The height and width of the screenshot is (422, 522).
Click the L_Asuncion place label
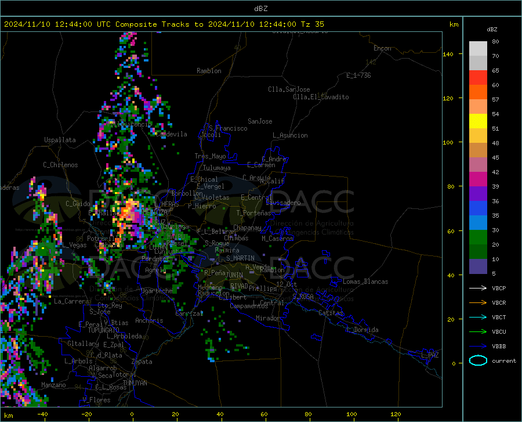tap(290, 135)
